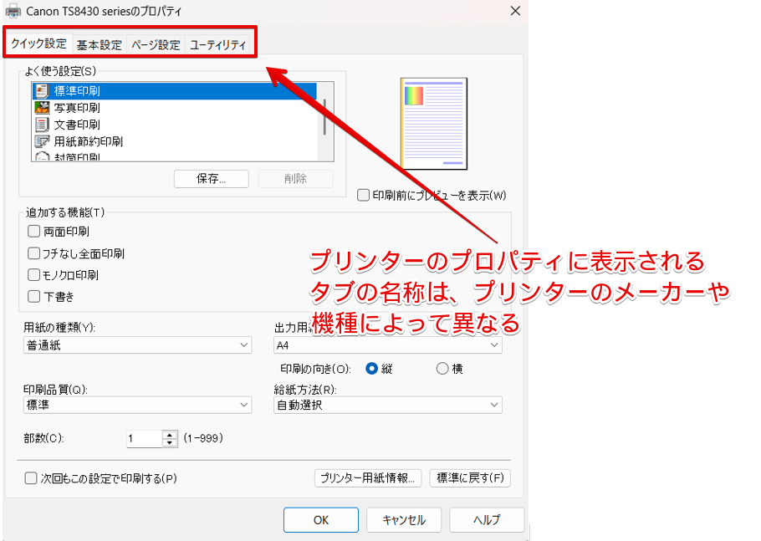Enable the 両面印刷 duplex printing checkbox
The image size is (761, 541).
[x=34, y=231]
